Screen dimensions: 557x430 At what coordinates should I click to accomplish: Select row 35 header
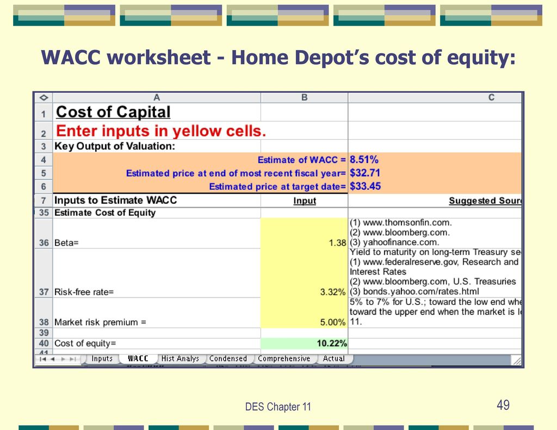(x=44, y=213)
